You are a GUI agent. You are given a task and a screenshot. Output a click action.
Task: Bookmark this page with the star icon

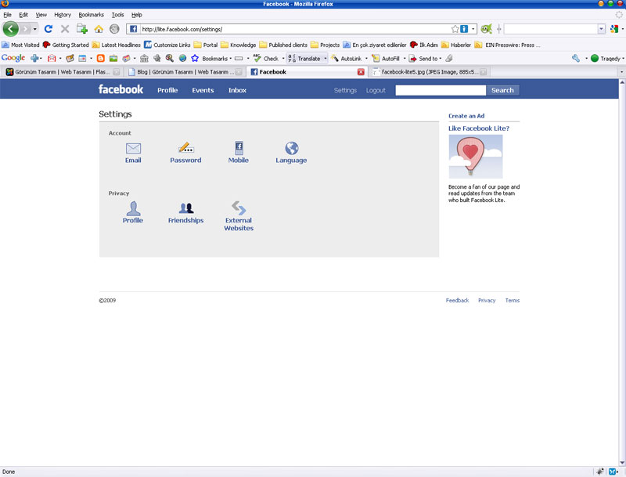[x=455, y=29]
